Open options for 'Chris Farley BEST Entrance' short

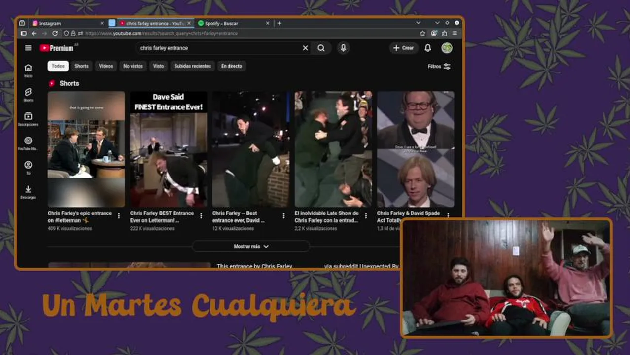click(201, 215)
